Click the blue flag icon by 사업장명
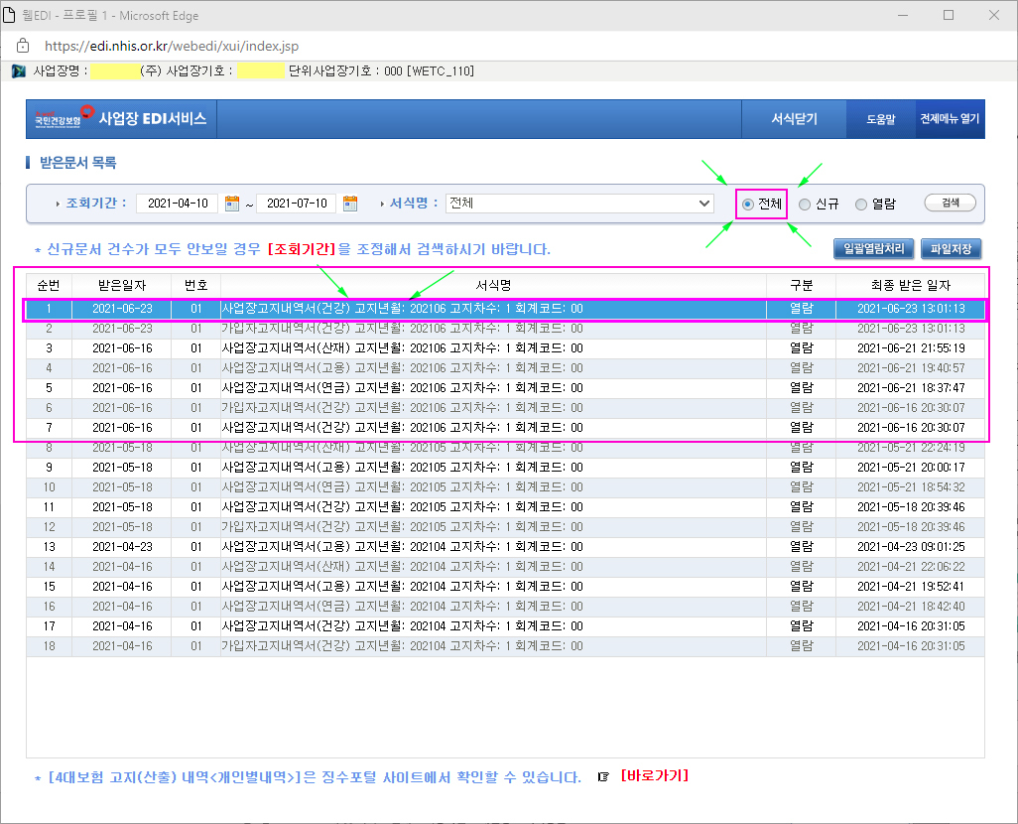The image size is (1018, 824). [18, 71]
